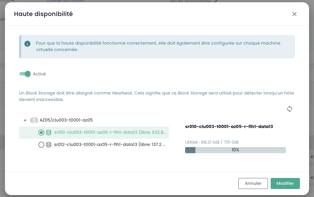
Task: Click the sr012 storage disk icon
Action: (49, 145)
